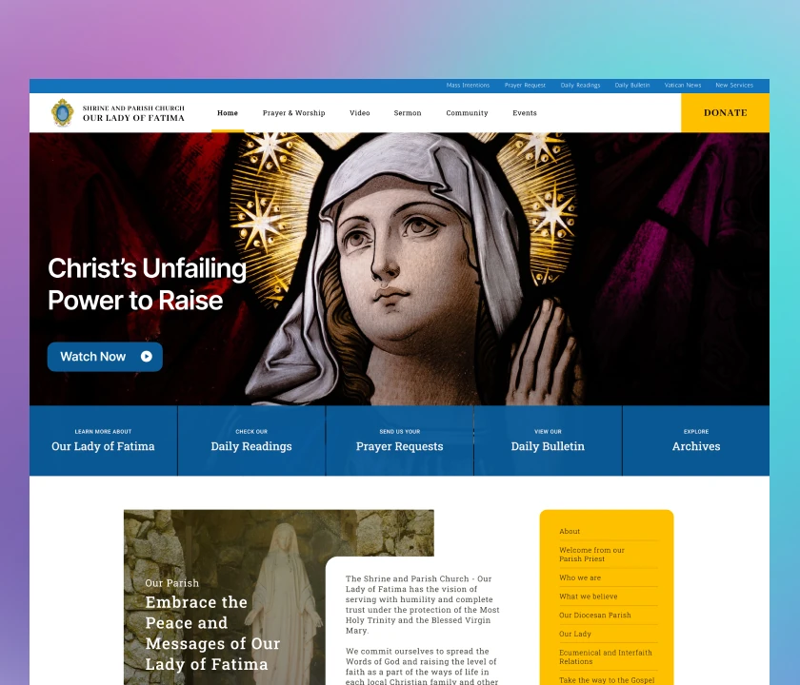Viewport: 800px width, 685px height.
Task: Open the Who we are sidebar link
Action: coord(580,577)
